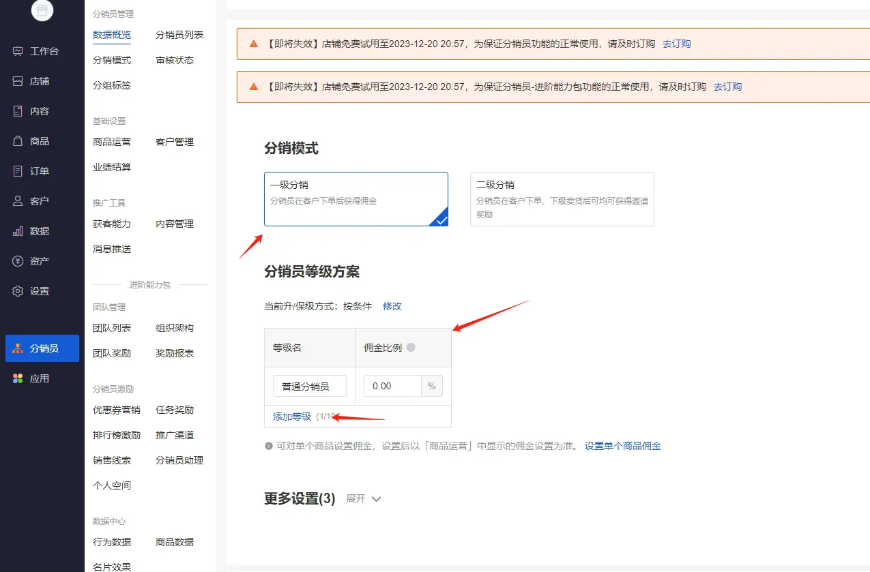Click the 添加等级 link
This screenshot has height=572, width=870.
coord(292,417)
